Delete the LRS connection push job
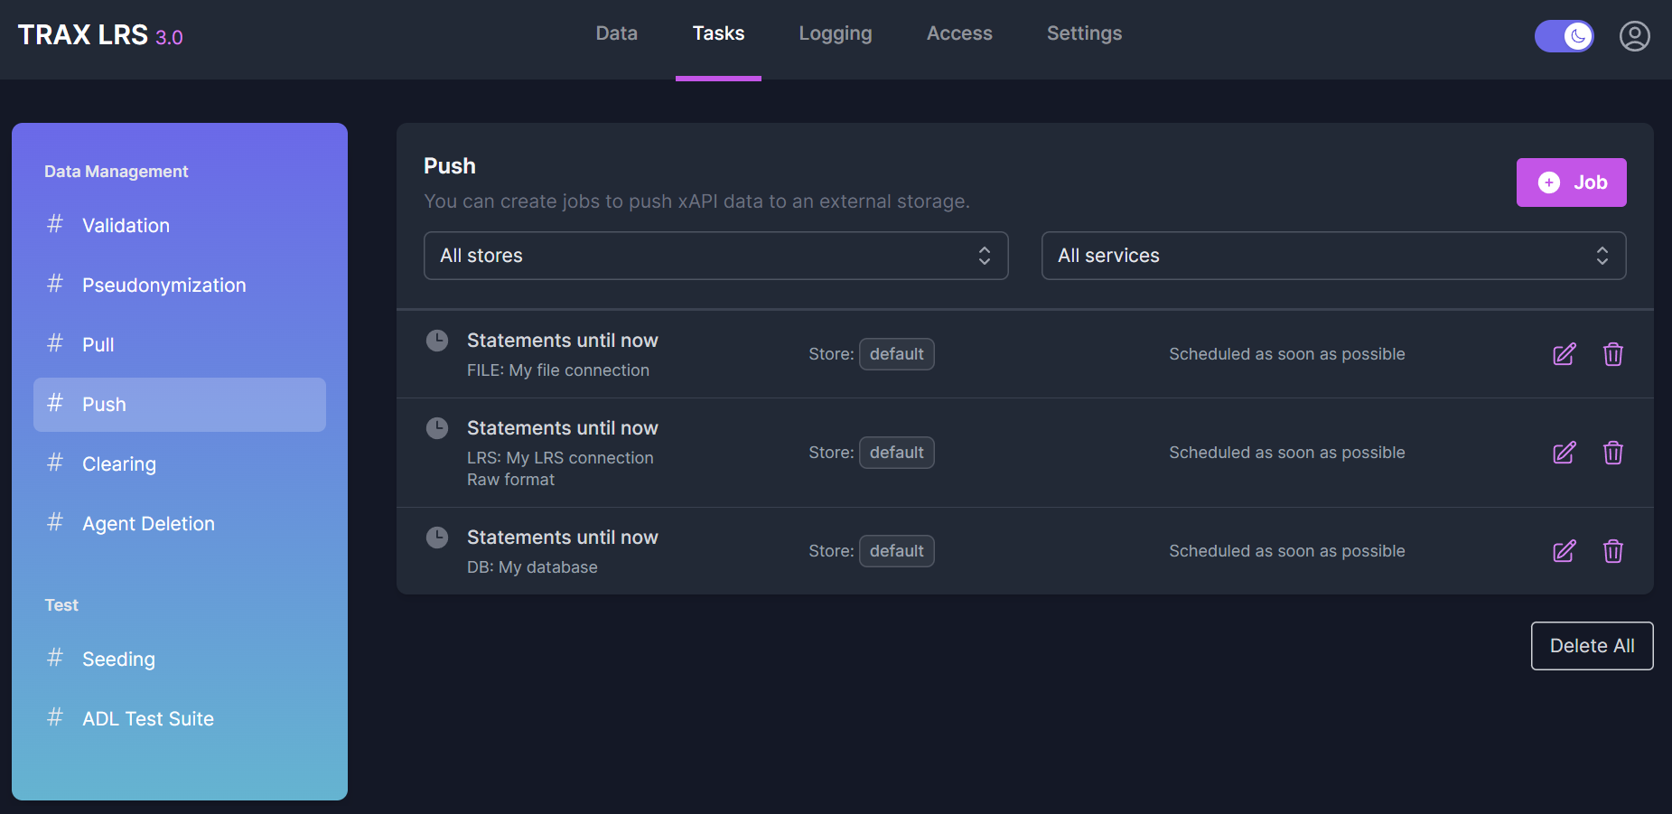The width and height of the screenshot is (1672, 814). (1612, 453)
